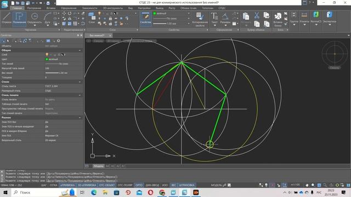Collapse the Стили properties section

pyautogui.click(x=80, y=82)
